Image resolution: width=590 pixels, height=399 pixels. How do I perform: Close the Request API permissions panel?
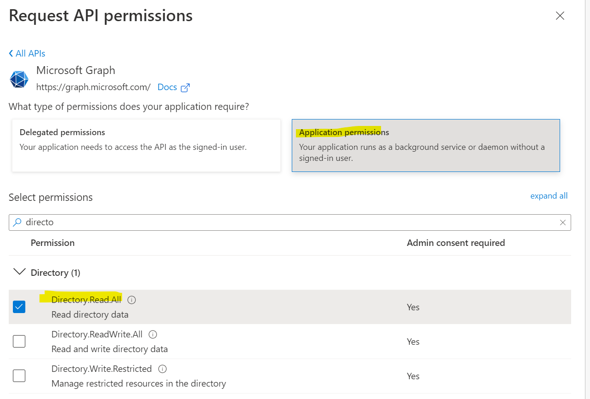pos(560,16)
